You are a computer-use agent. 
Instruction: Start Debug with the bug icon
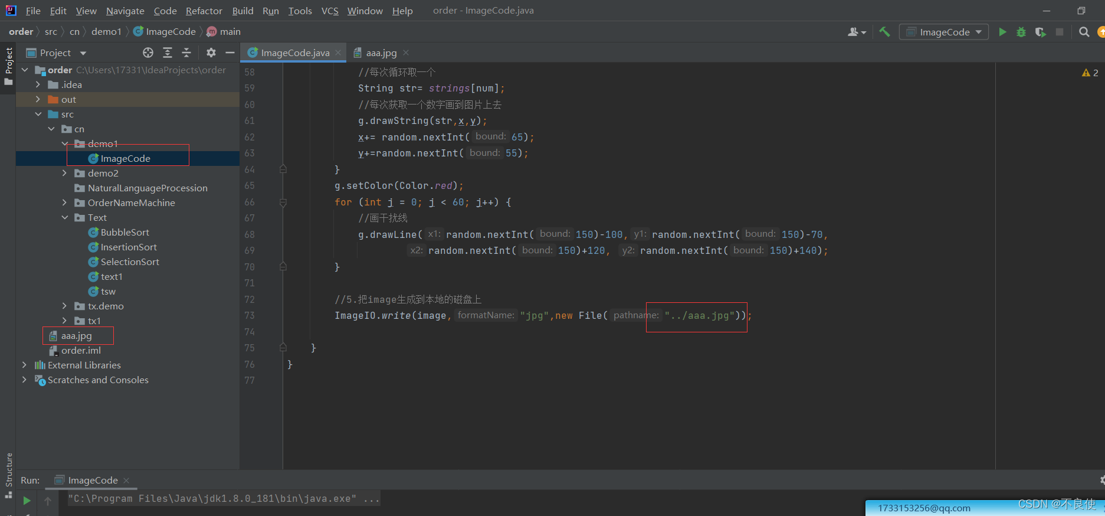1021,32
